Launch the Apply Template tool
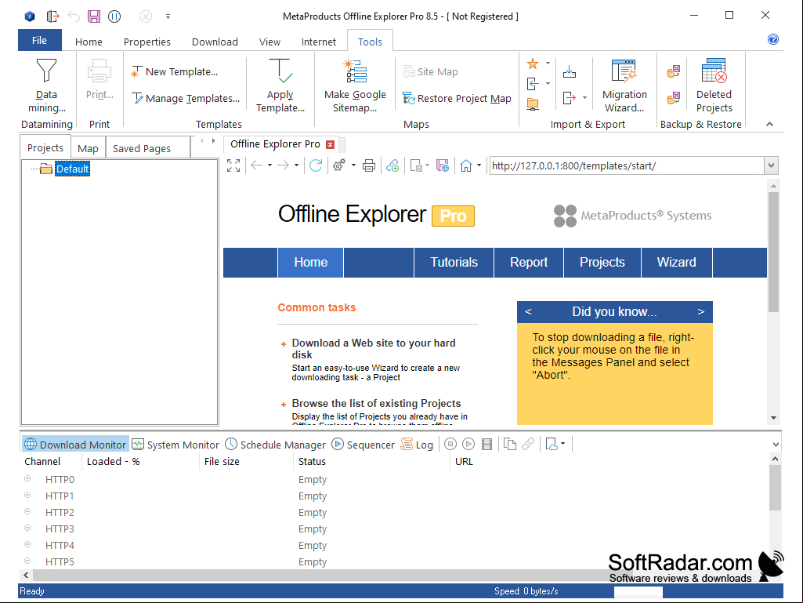The width and height of the screenshot is (803, 603). 280,85
